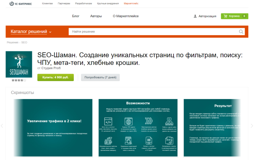
Task: Open О Маркетплейсе page
Action: coord(126,16)
